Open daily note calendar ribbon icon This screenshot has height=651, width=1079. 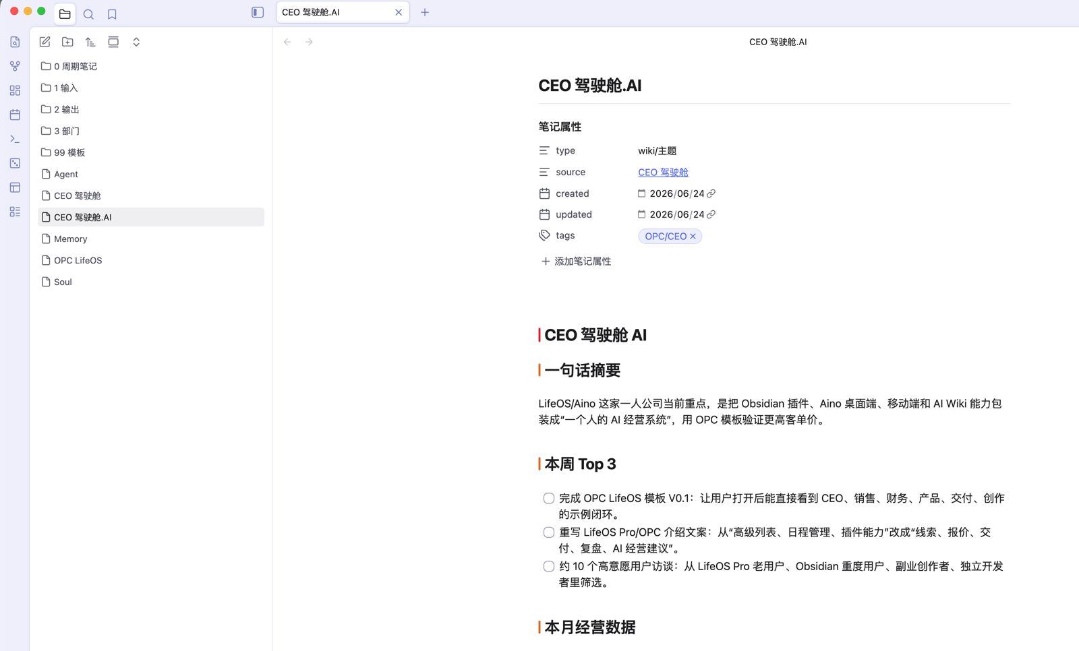click(15, 115)
